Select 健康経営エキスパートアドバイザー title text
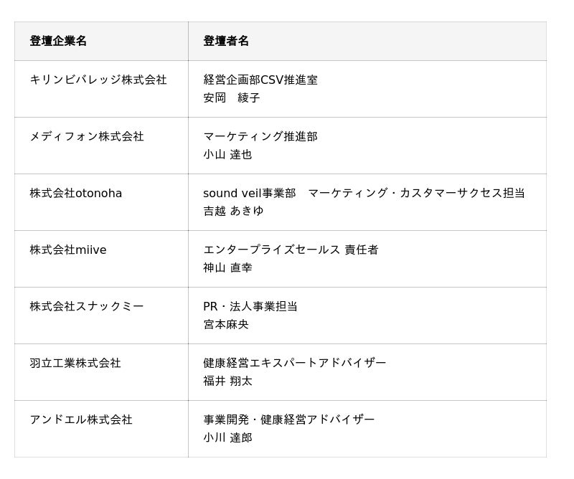Image resolution: width=574 pixels, height=479 pixels. tap(295, 363)
